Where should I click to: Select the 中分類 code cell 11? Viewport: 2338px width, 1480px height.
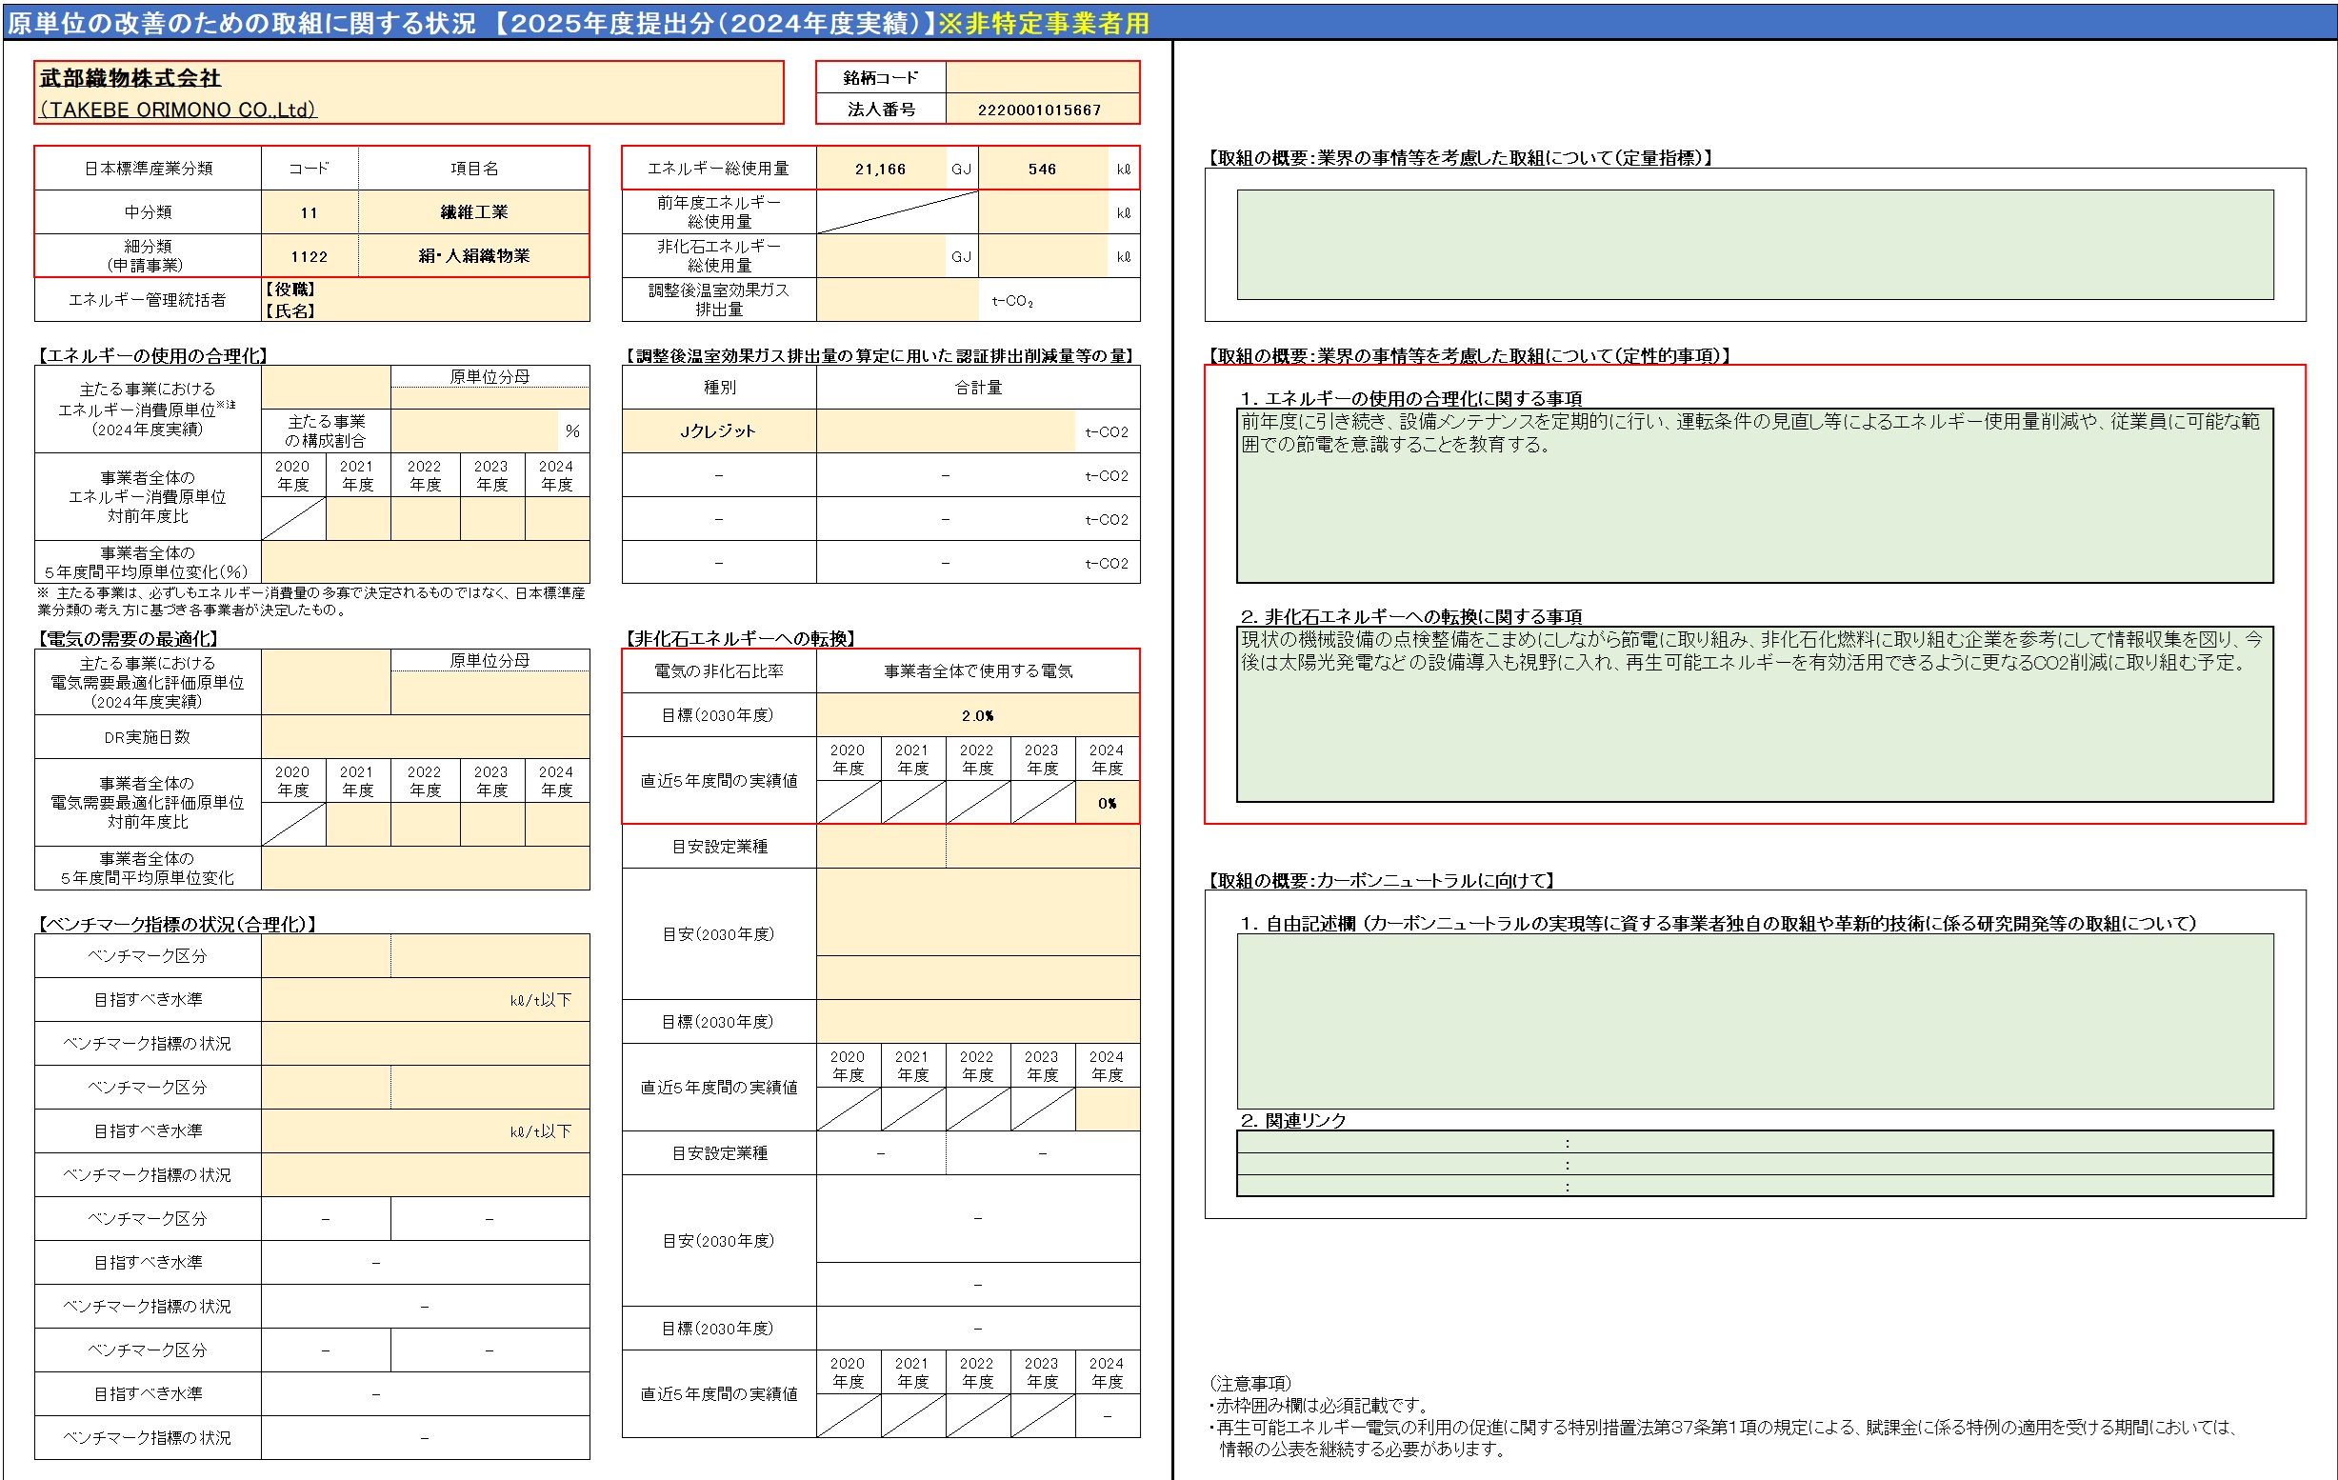point(309,212)
